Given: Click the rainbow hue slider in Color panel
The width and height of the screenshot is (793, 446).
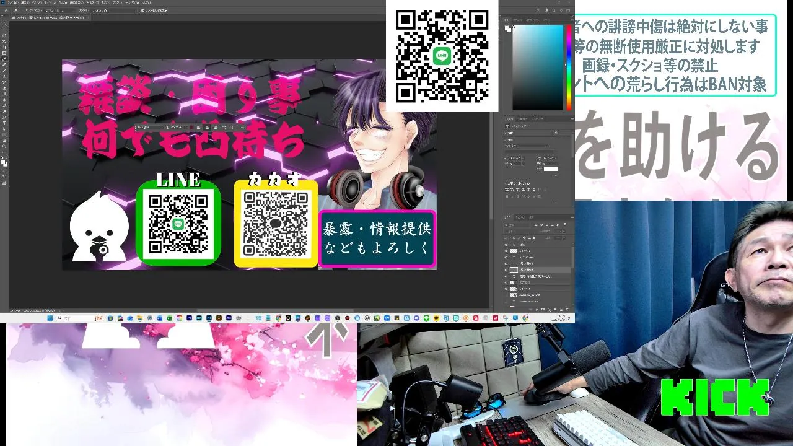Looking at the screenshot, I should point(568,67).
